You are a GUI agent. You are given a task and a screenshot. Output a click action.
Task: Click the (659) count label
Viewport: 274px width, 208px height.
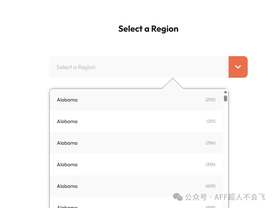tap(211, 186)
